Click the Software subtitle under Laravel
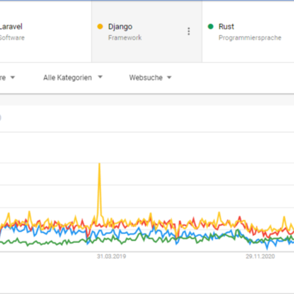294x294 pixels. click(x=12, y=38)
